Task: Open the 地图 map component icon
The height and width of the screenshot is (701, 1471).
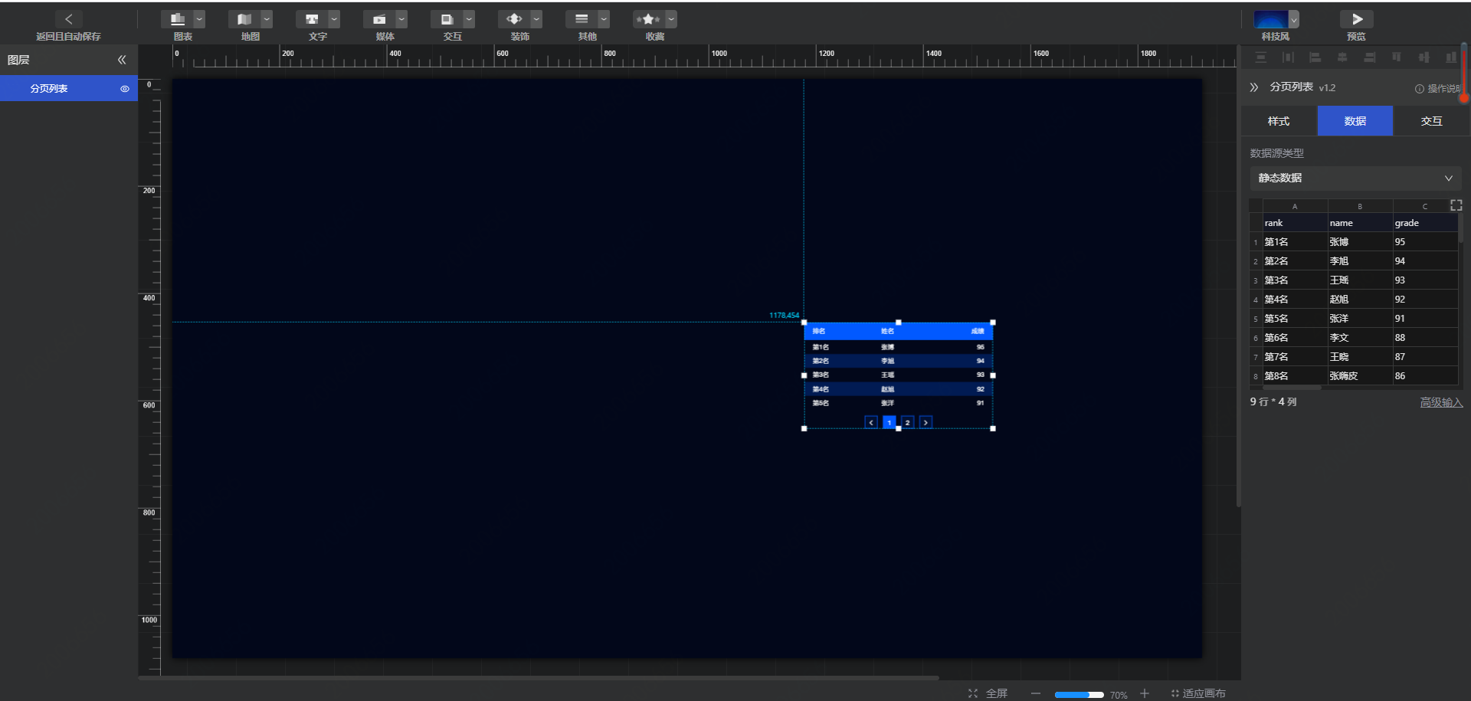Action: [x=244, y=19]
